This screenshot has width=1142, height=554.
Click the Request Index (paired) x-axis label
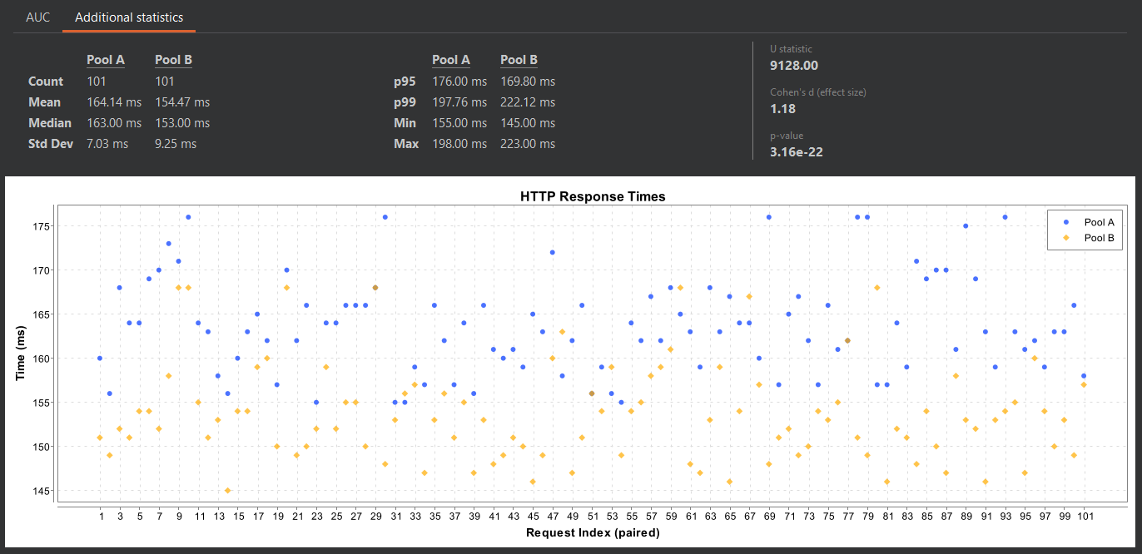(593, 532)
